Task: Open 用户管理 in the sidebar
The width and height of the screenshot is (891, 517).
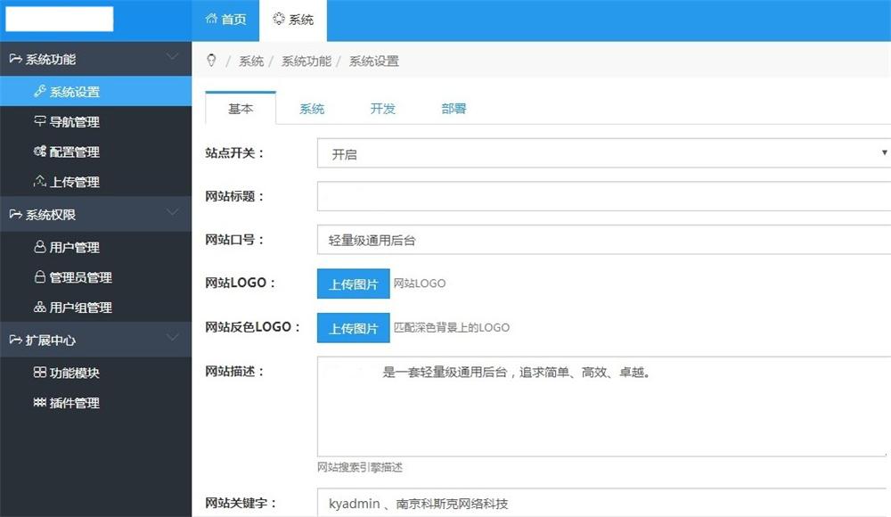Action: click(x=95, y=248)
